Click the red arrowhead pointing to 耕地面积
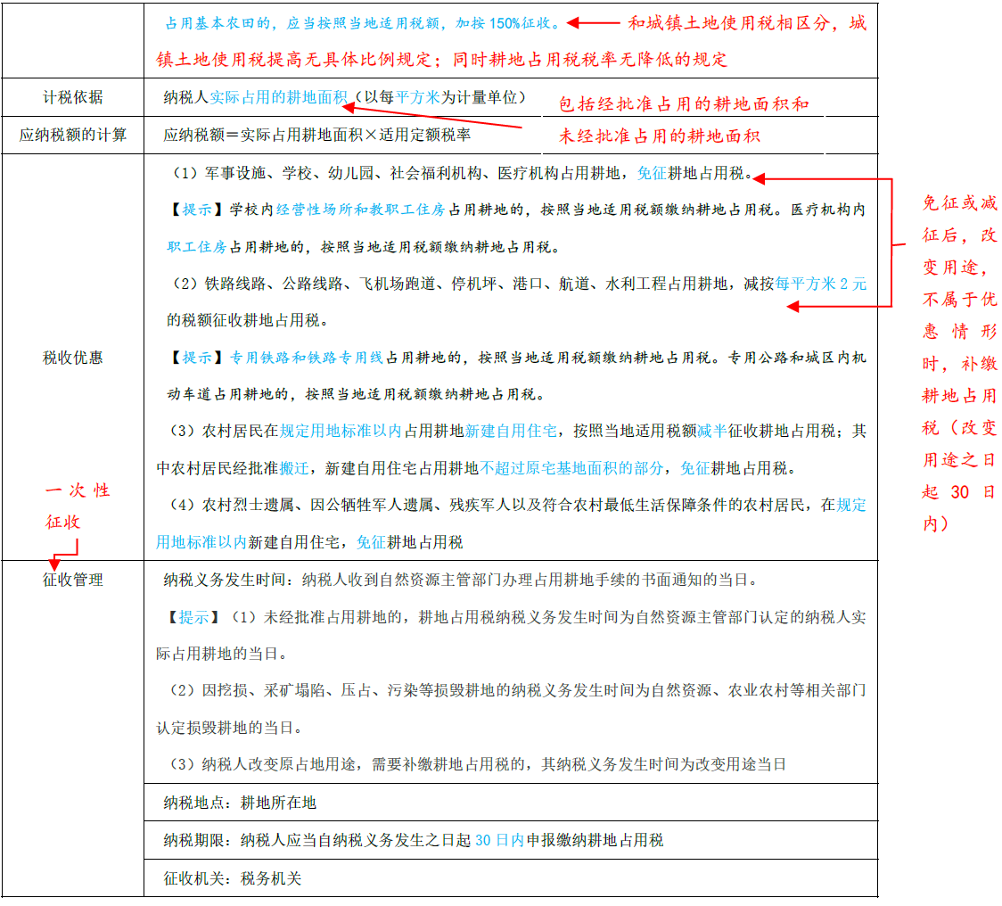The width and height of the screenshot is (1002, 906). 348,106
